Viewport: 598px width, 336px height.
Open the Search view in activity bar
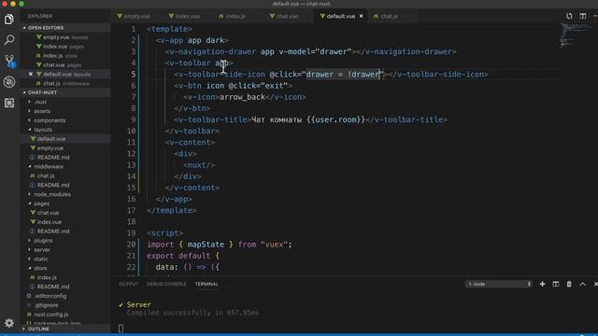point(9,39)
